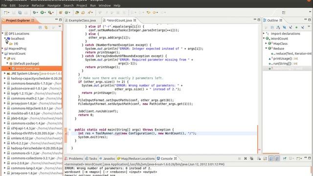The image size is (313, 176).
Task: Toggle Scroll Lock in Console
Action: pyautogui.click(x=265, y=158)
